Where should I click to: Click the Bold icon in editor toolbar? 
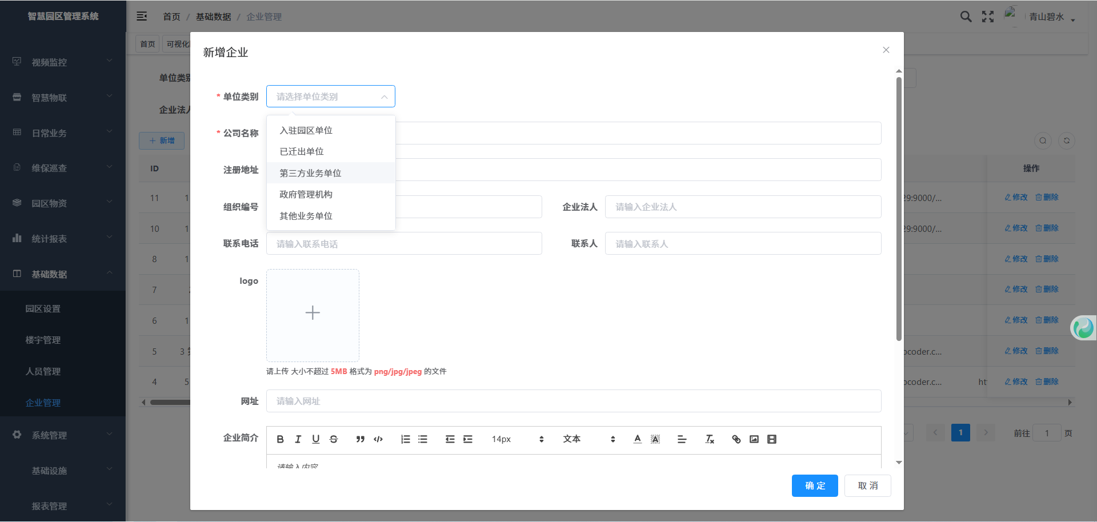point(280,439)
